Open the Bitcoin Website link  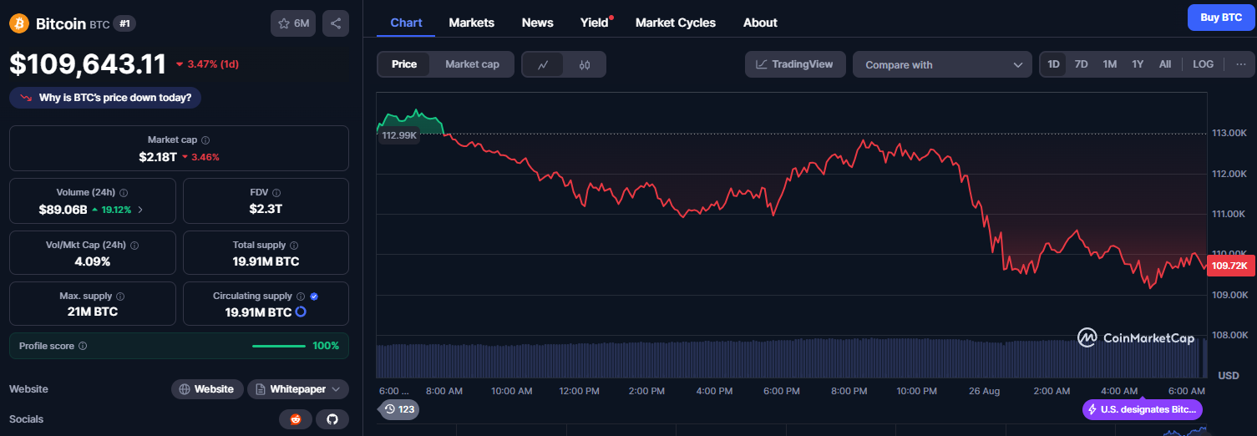tap(207, 389)
